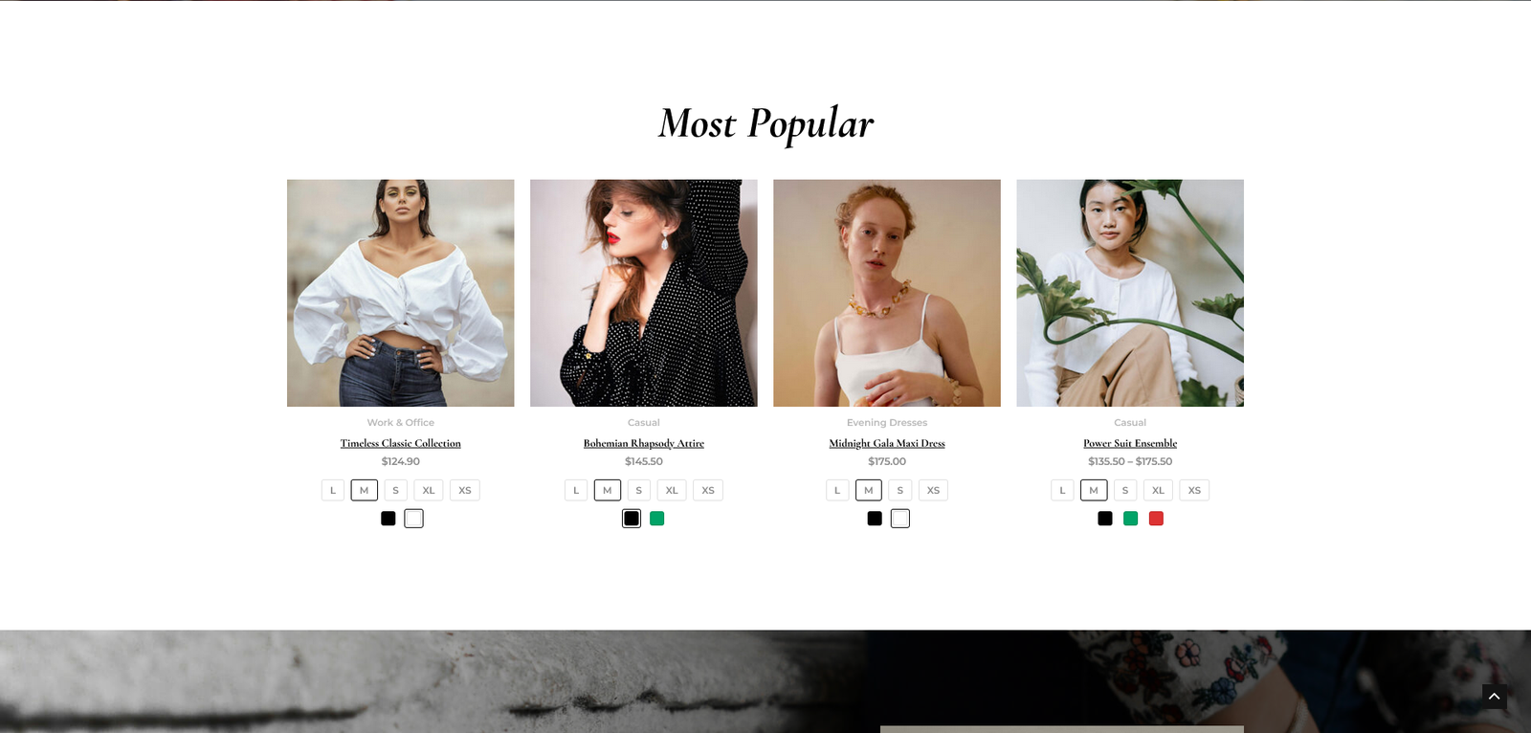Open the white blouse product image
1531x733 pixels.
401,293
